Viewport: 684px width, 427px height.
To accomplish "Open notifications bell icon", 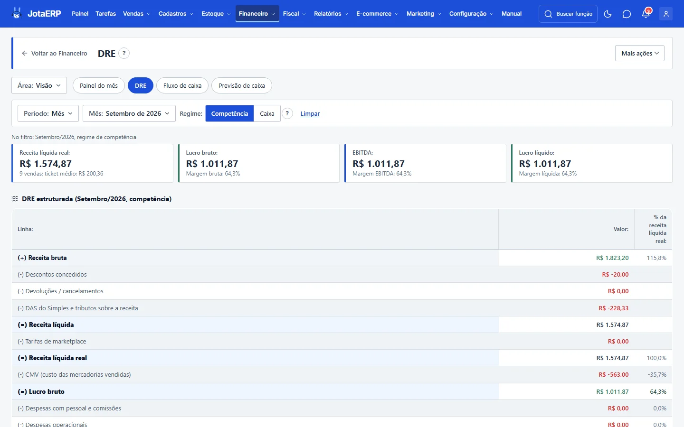I will pyautogui.click(x=646, y=14).
